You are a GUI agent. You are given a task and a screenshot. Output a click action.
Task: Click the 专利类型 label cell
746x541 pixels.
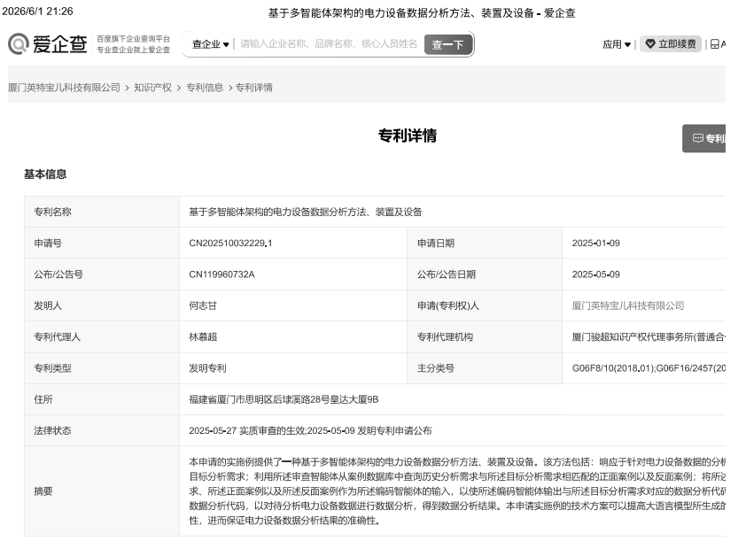[x=102, y=368]
